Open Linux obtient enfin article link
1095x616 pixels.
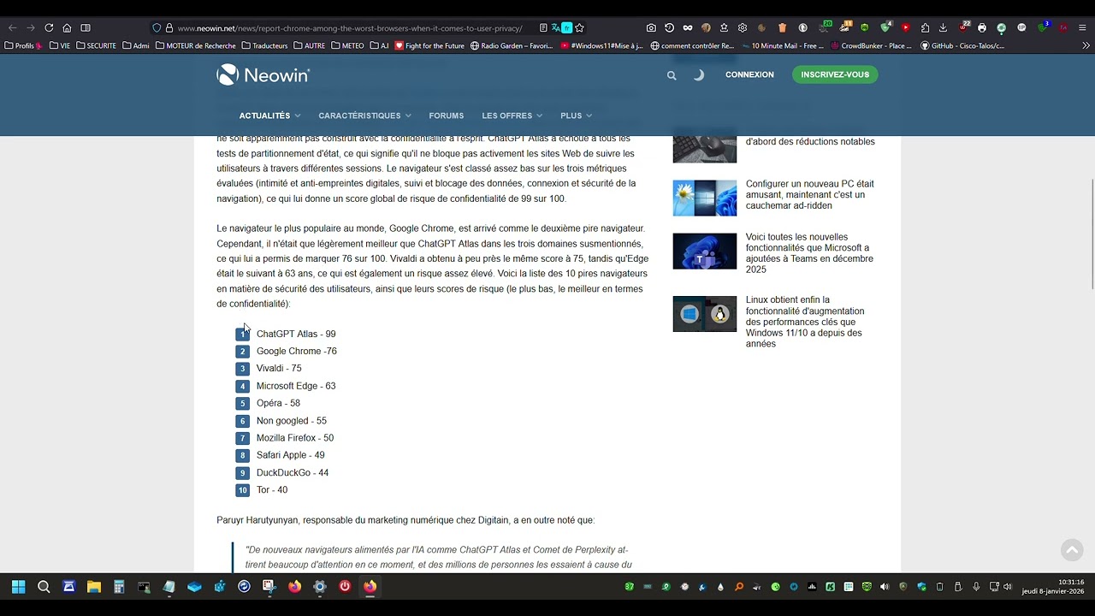click(x=805, y=322)
